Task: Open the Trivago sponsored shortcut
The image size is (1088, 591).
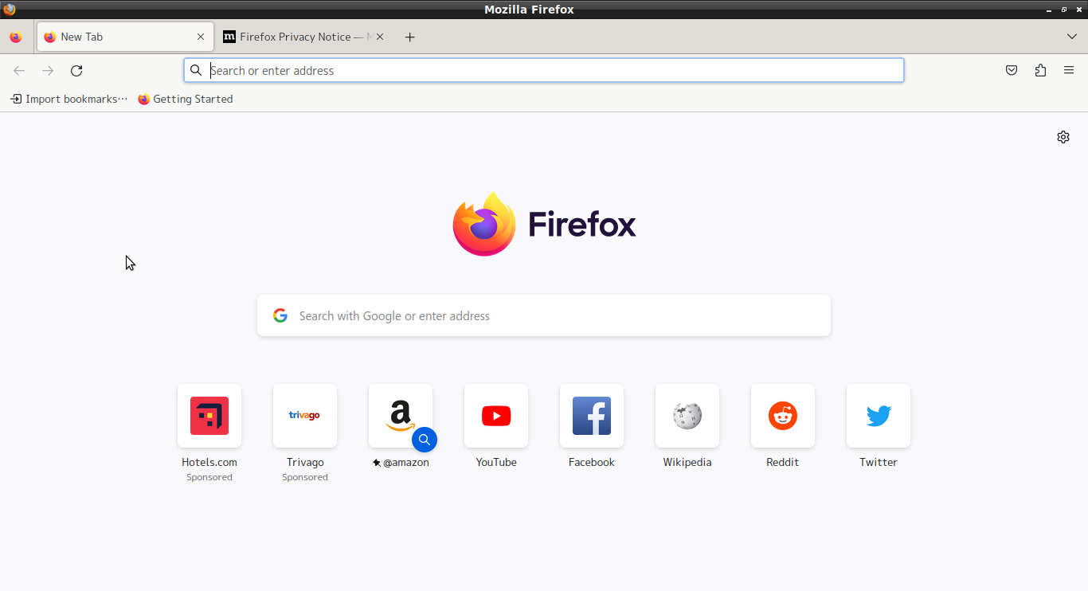Action: pyautogui.click(x=305, y=416)
